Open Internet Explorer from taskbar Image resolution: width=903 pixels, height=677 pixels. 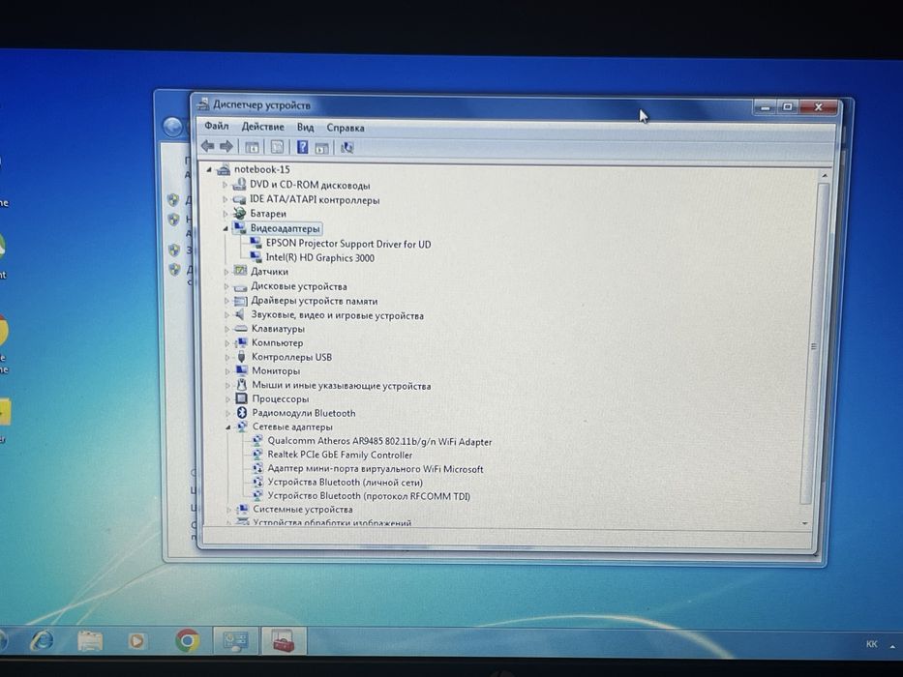tap(43, 640)
